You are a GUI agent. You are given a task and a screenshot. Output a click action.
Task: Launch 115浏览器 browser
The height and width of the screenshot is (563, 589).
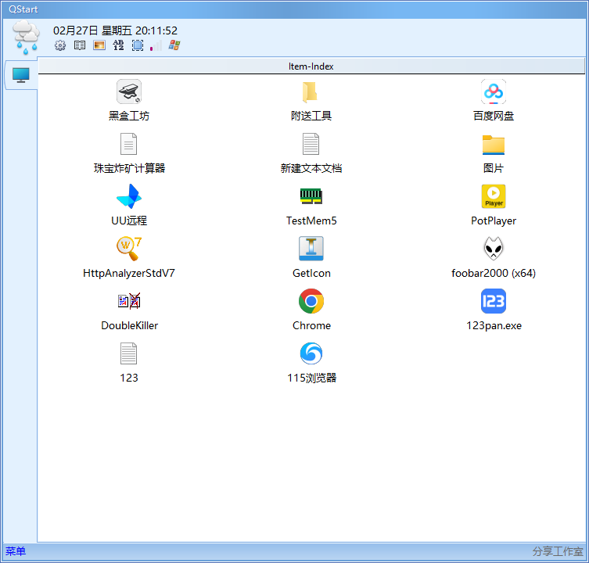311,362
